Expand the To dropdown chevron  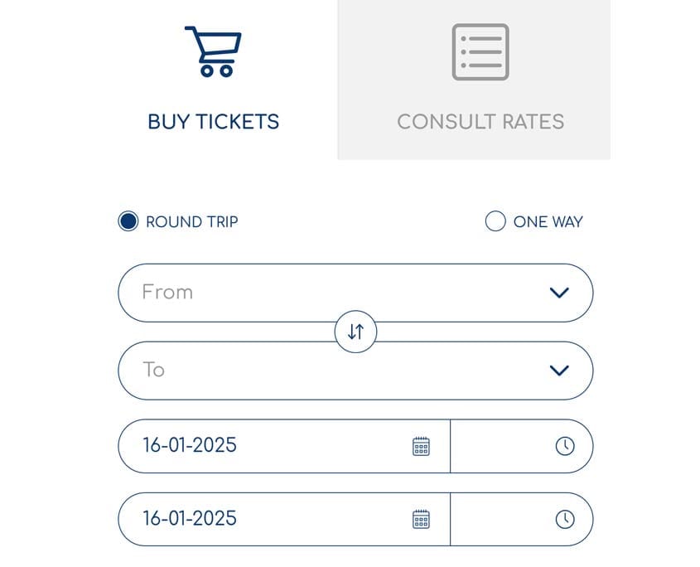tap(559, 371)
